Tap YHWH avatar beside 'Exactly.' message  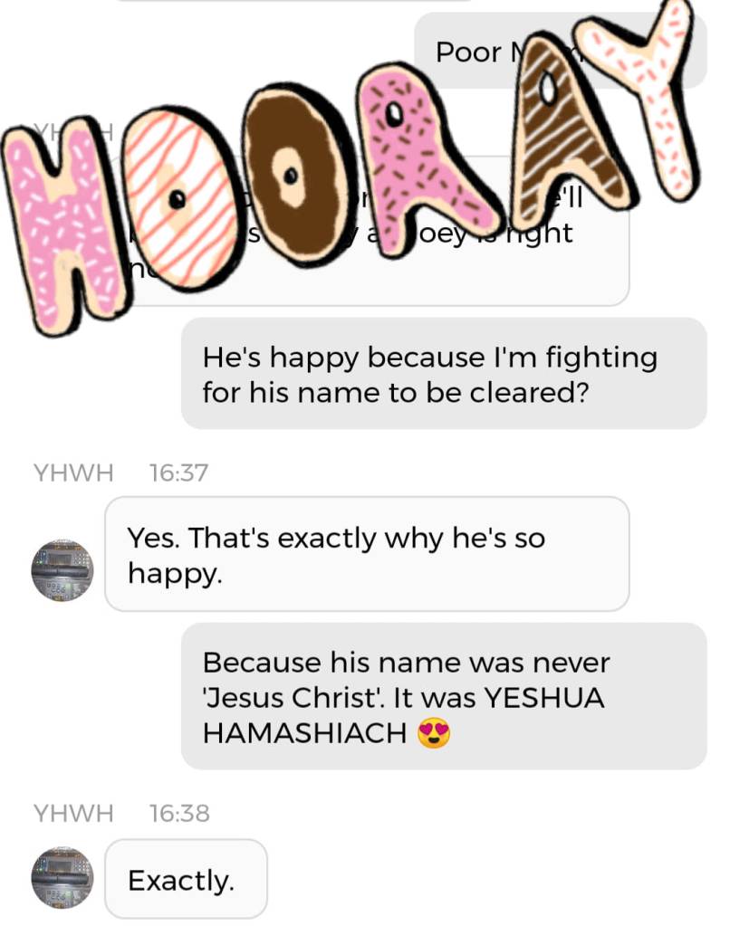coord(62,878)
